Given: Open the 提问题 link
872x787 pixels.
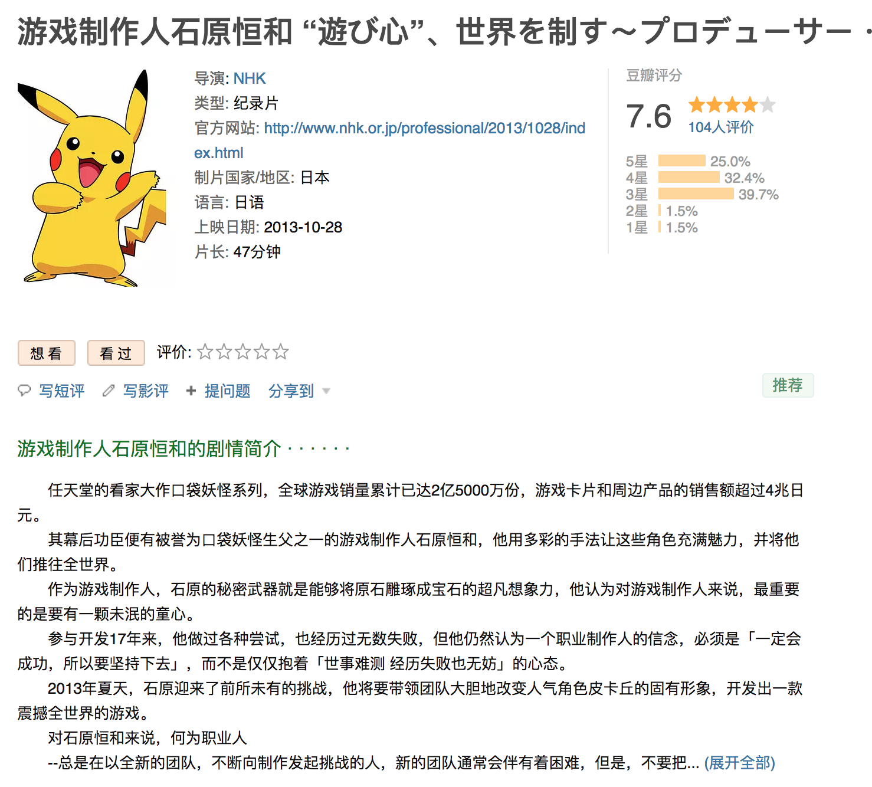Looking at the screenshot, I should click(x=228, y=391).
